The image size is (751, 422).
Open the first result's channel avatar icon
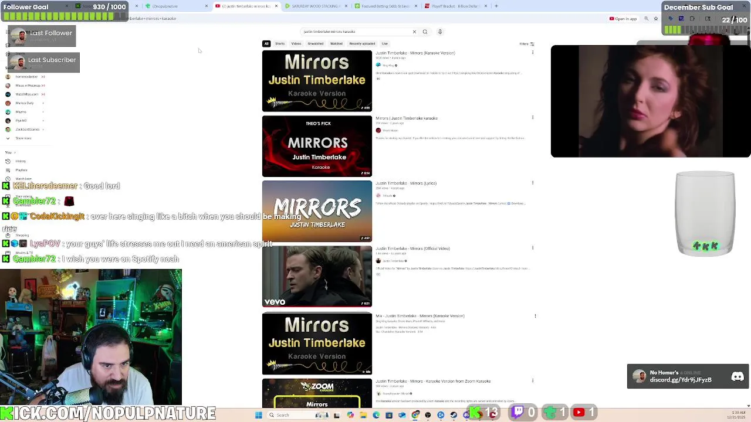pyautogui.click(x=378, y=65)
